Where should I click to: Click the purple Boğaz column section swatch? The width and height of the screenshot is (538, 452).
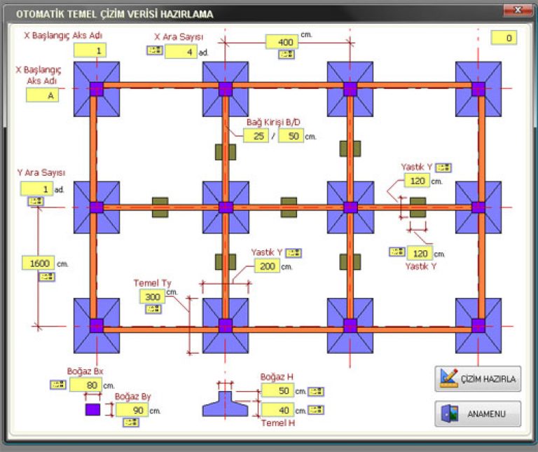[x=92, y=409]
